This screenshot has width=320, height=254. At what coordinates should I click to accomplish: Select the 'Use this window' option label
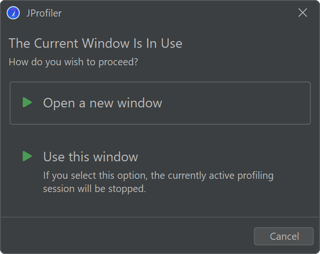click(x=90, y=157)
